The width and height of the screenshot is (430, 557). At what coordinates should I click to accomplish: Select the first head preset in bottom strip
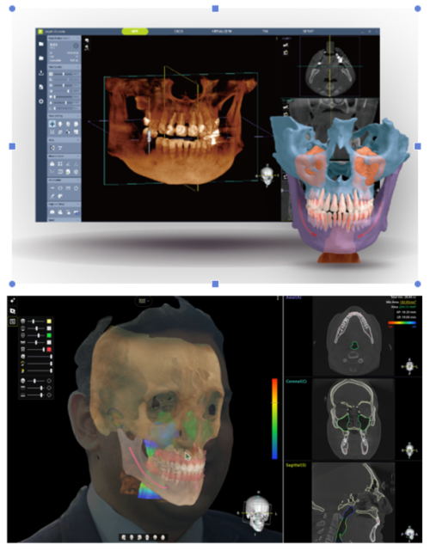tap(123, 537)
